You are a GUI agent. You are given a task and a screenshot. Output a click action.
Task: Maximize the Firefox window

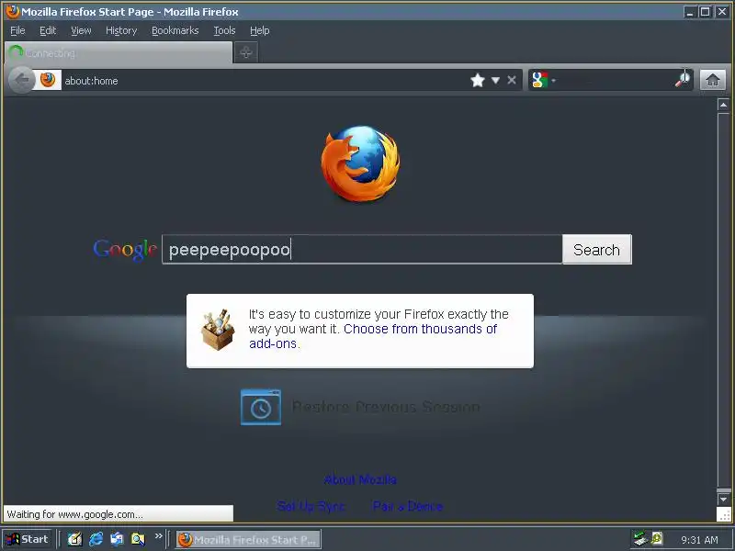(705, 12)
